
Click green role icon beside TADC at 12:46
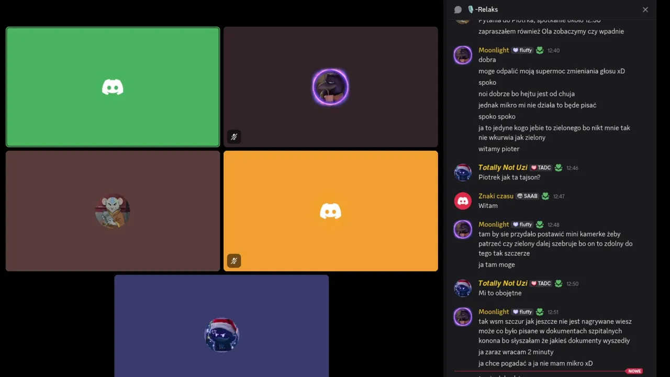coord(559,168)
